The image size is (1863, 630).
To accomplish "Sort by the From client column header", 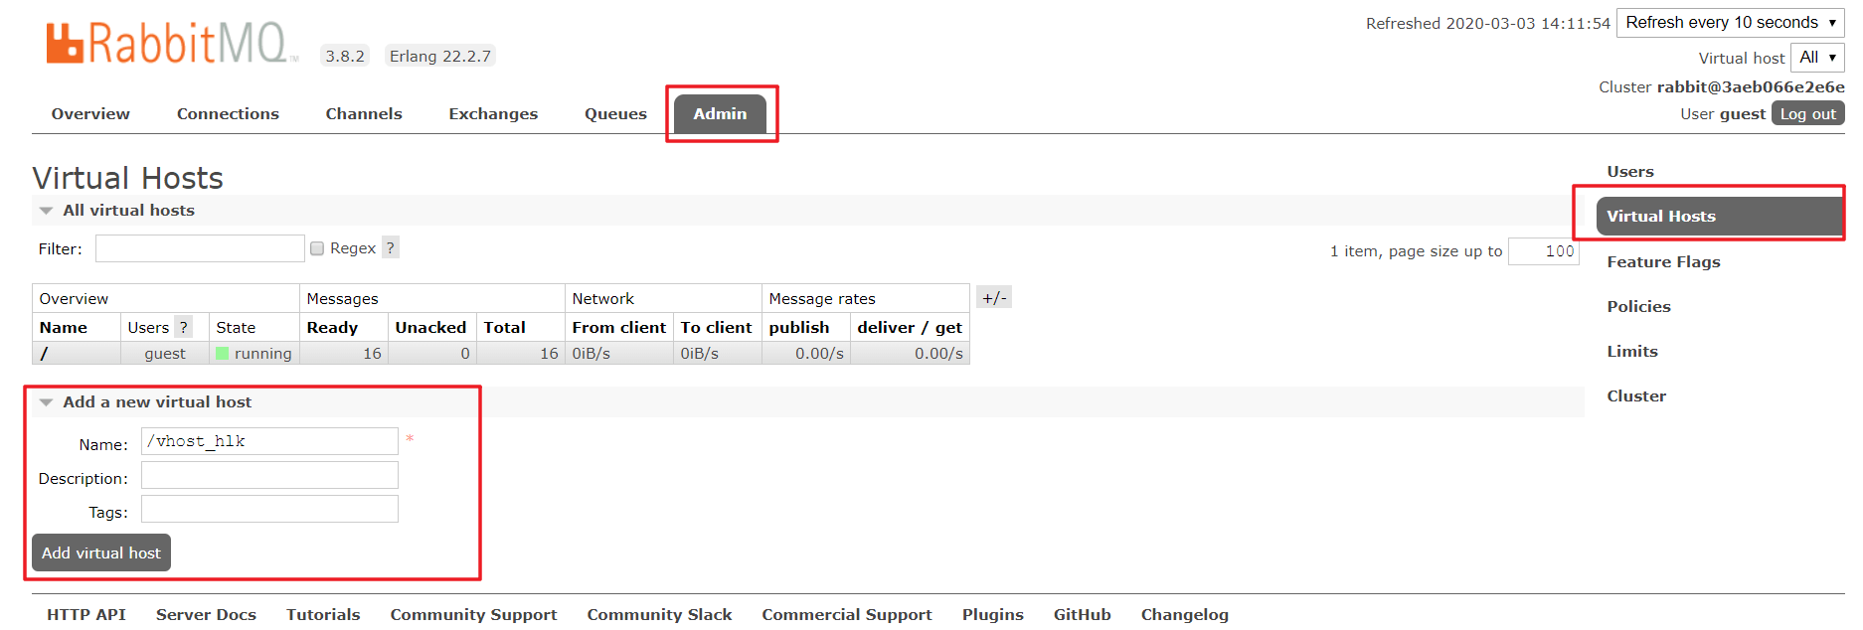I will click(619, 327).
